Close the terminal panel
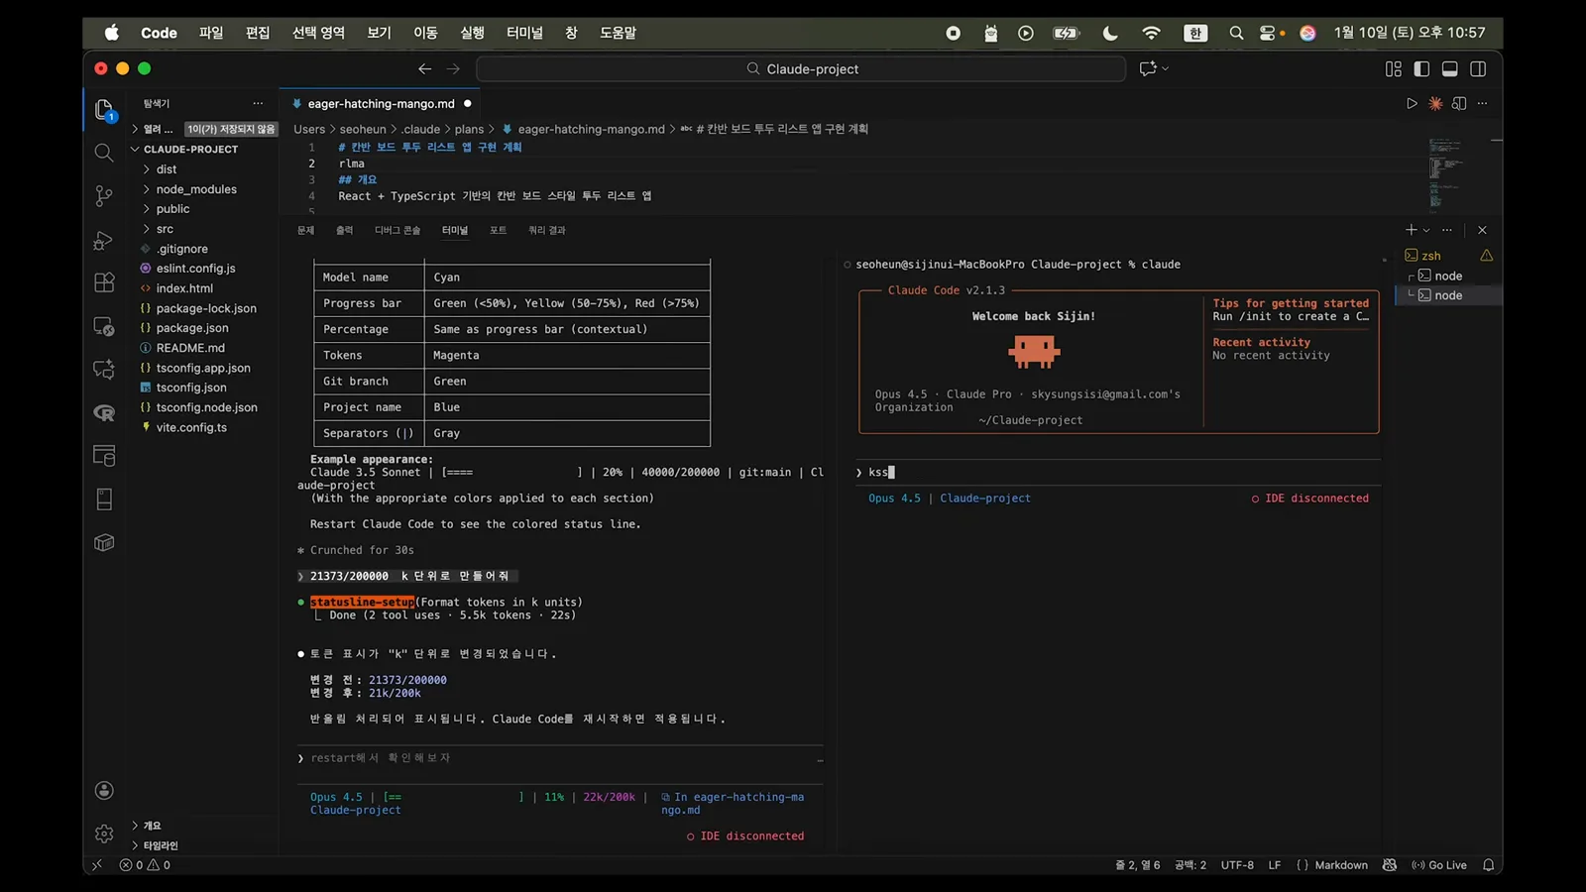Screen dimensions: 1586x892 [x=1482, y=230]
